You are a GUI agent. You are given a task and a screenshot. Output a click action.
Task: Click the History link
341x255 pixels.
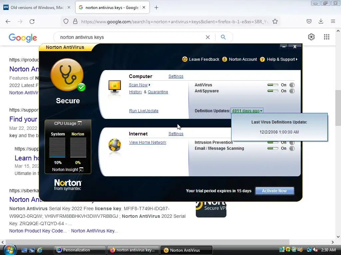(x=136, y=92)
